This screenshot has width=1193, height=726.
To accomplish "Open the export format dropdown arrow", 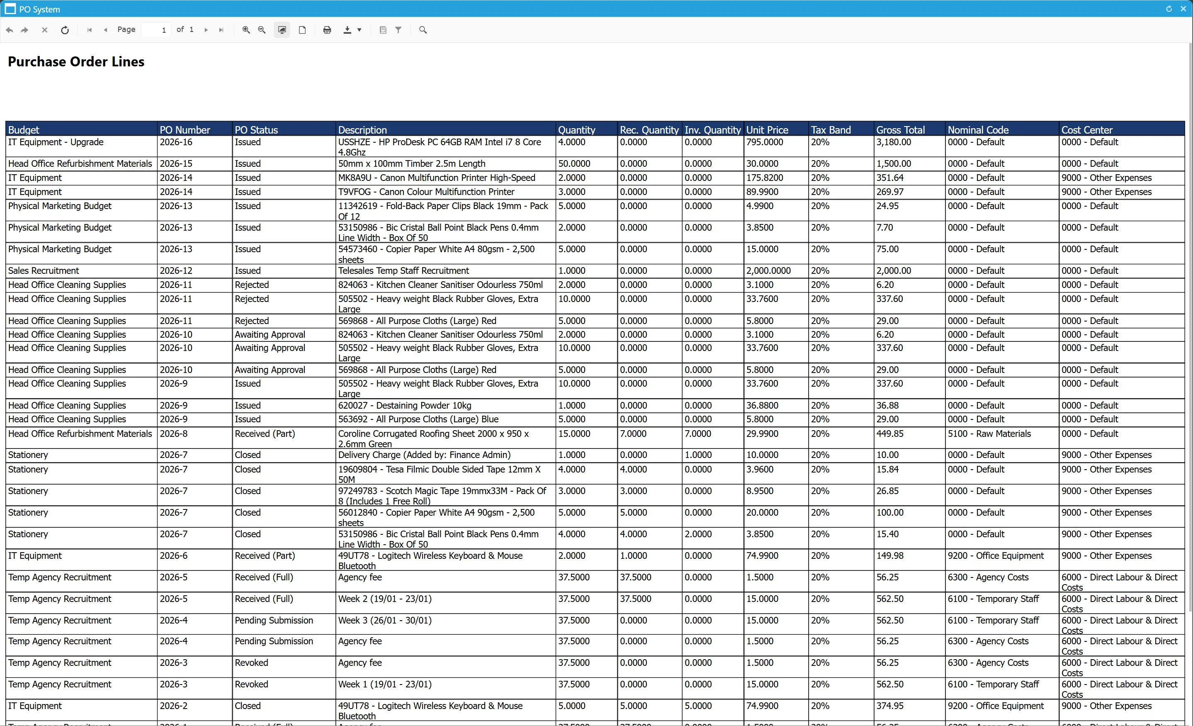I will (359, 30).
